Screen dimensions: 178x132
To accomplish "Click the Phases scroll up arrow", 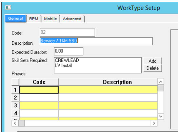I will pos(161,82).
